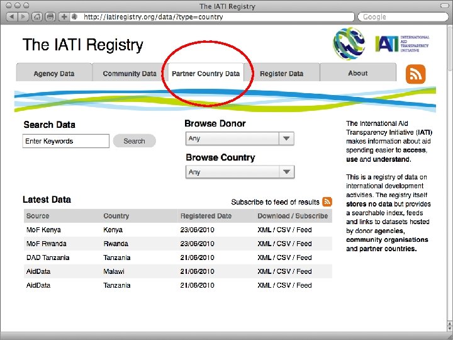Image resolution: width=453 pixels, height=340 pixels.
Task: Go to the About tab
Action: pyautogui.click(x=357, y=73)
